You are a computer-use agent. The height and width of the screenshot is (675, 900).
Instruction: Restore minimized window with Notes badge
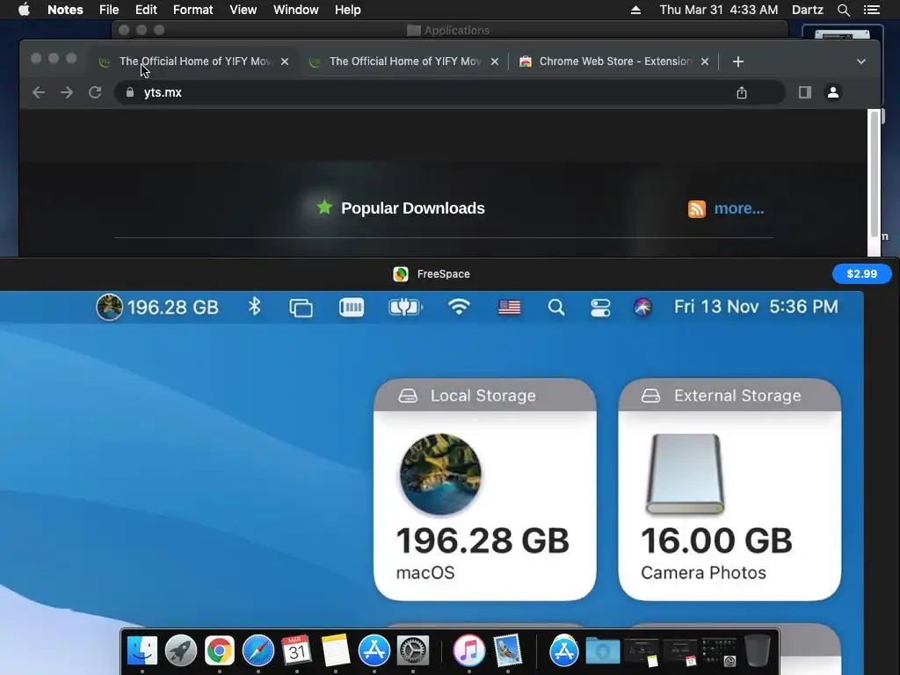tap(641, 653)
